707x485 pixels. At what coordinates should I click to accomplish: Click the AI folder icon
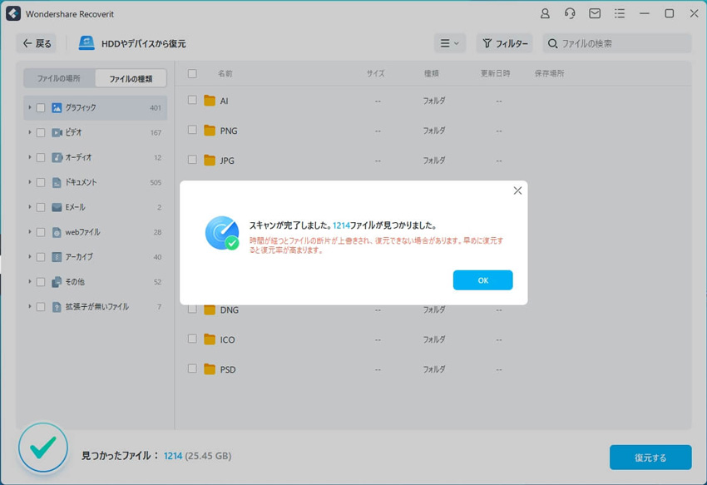210,101
